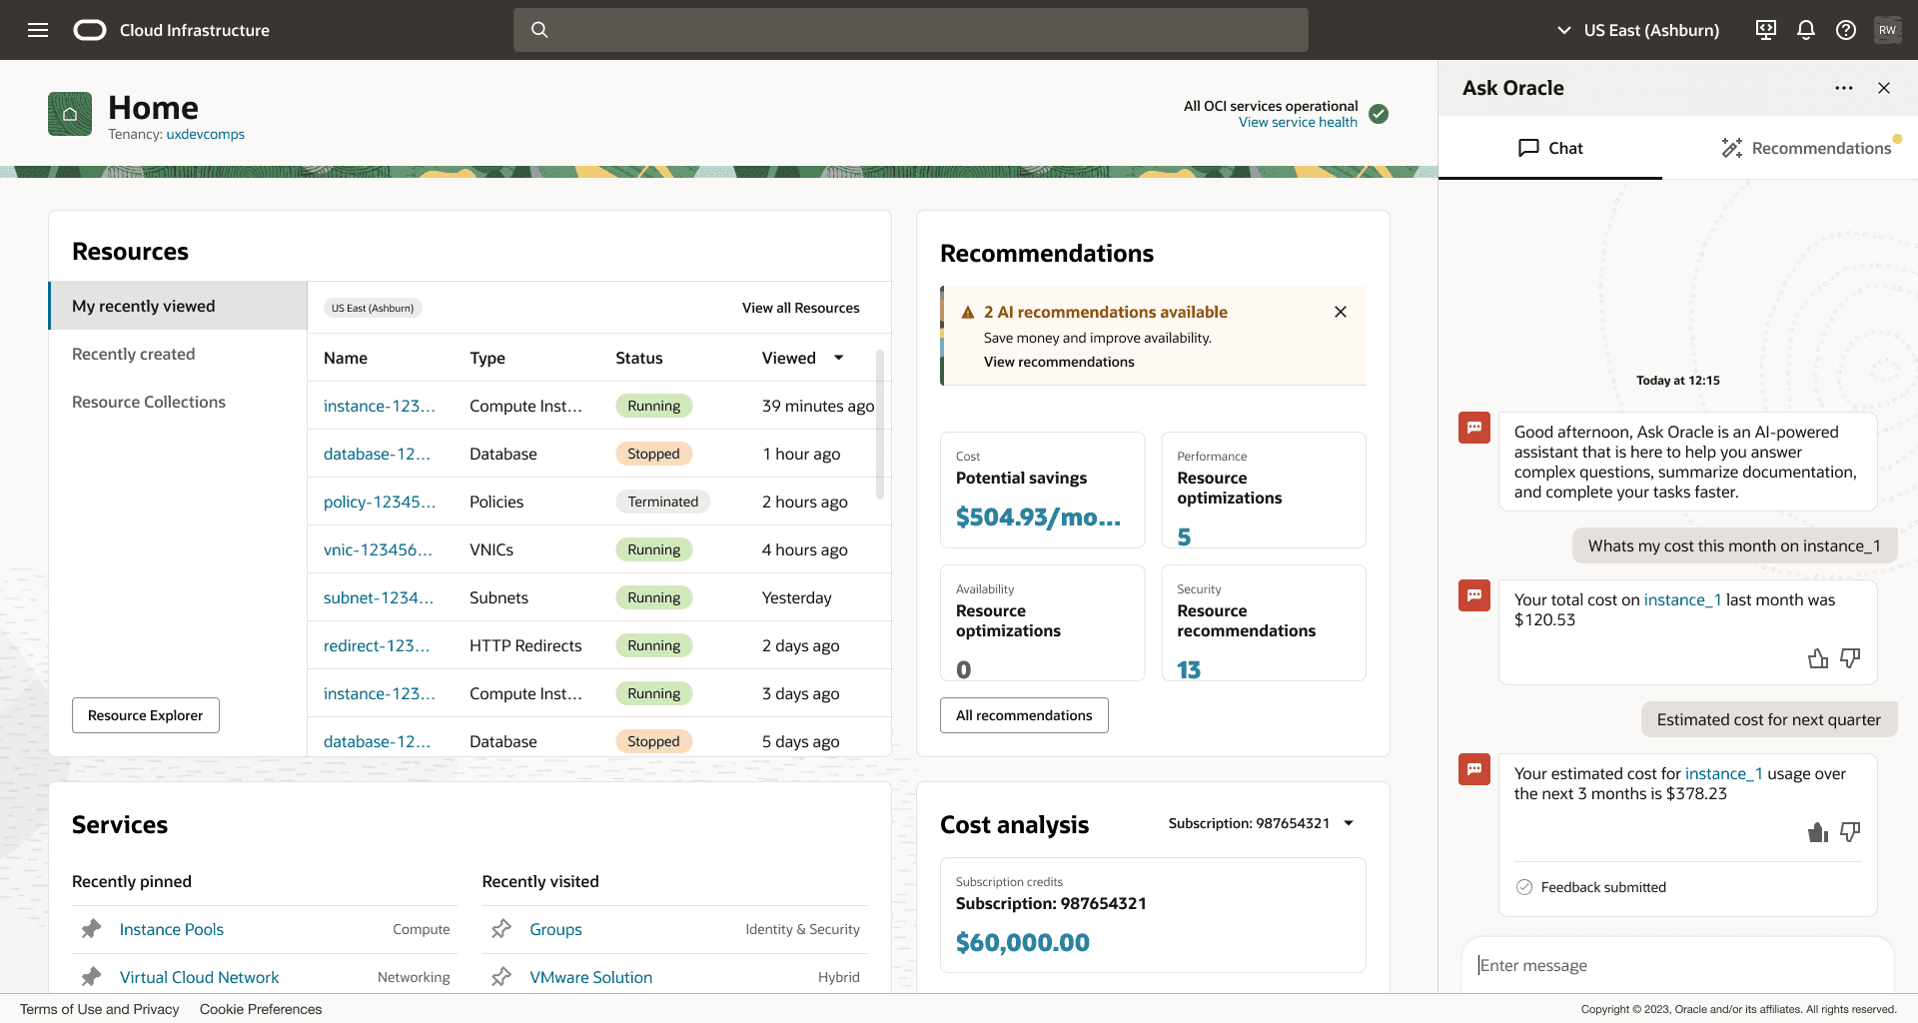Open VMware Solution link

click(x=590, y=977)
